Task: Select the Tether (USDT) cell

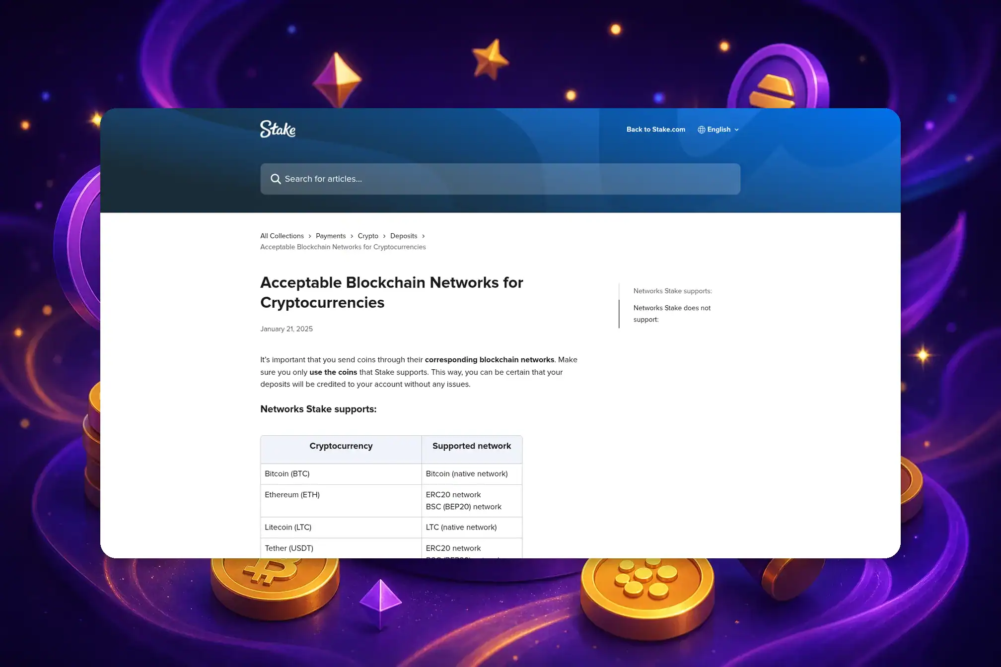Action: [x=341, y=548]
